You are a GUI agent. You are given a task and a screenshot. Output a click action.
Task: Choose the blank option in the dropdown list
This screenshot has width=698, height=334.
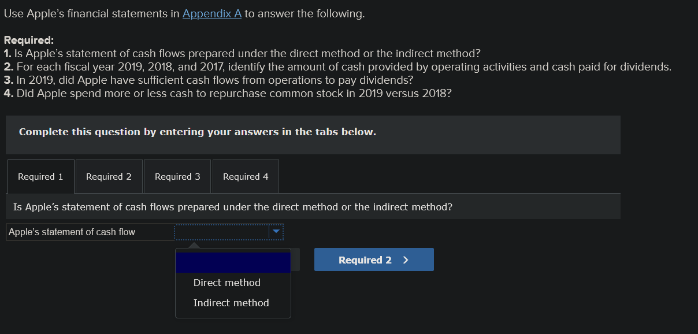[233, 261]
